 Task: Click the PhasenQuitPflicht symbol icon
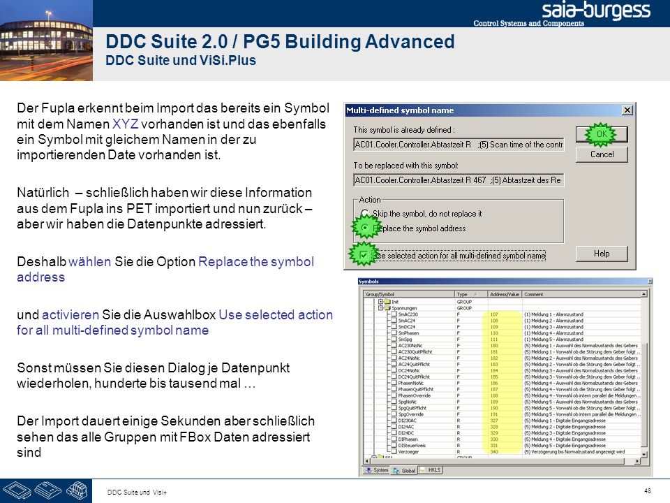(394, 389)
